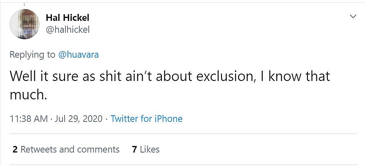Click the word "Likes" in the stats row
Image resolution: width=365 pixels, height=166 pixels.
click(x=150, y=149)
